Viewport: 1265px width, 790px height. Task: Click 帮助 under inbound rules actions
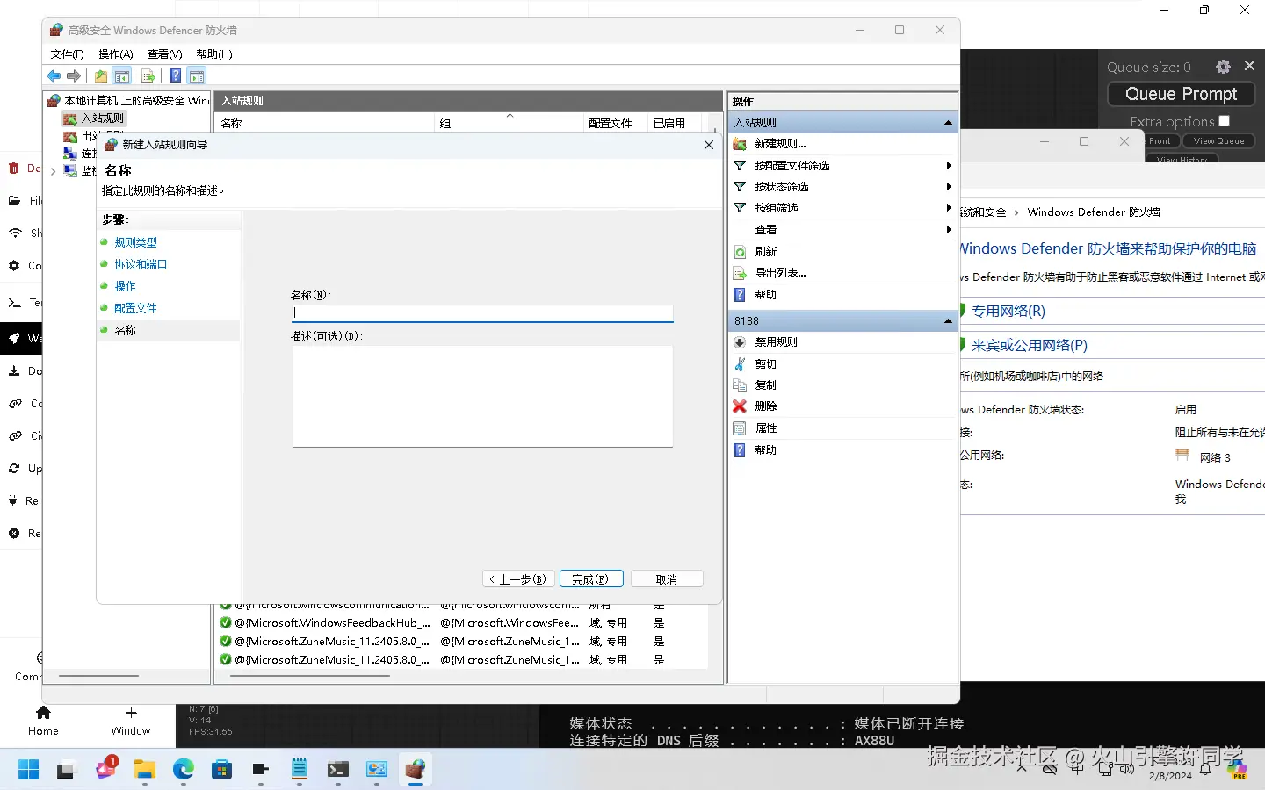click(766, 295)
